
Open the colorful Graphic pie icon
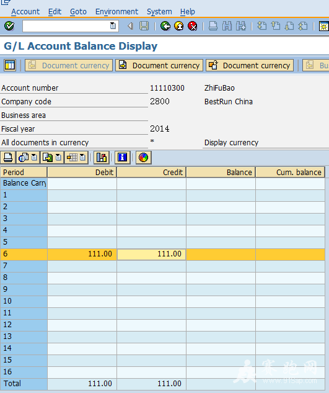(x=144, y=158)
